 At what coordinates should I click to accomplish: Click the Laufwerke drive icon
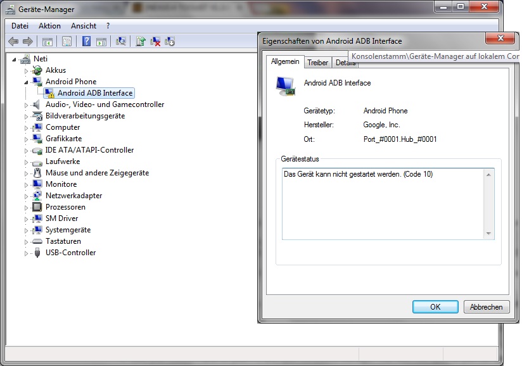(x=37, y=163)
